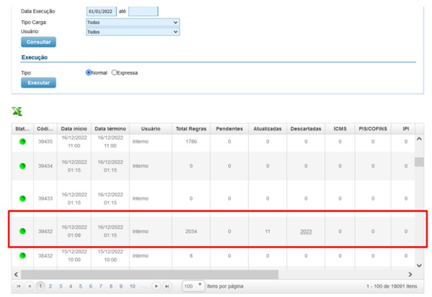
Task: Click code cell 39434
Action: (45, 166)
